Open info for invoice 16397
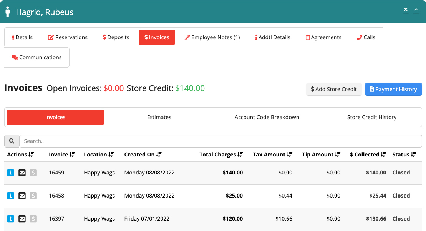Viewport: 426px width, 231px height. click(x=11, y=219)
